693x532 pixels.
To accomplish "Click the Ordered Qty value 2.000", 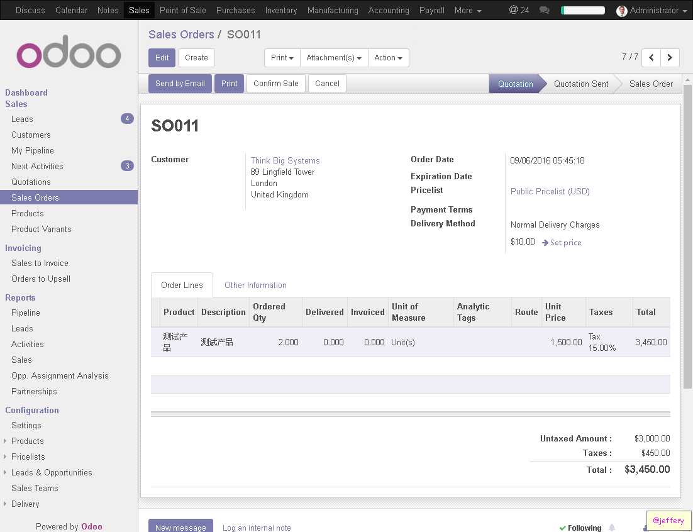I will click(288, 342).
